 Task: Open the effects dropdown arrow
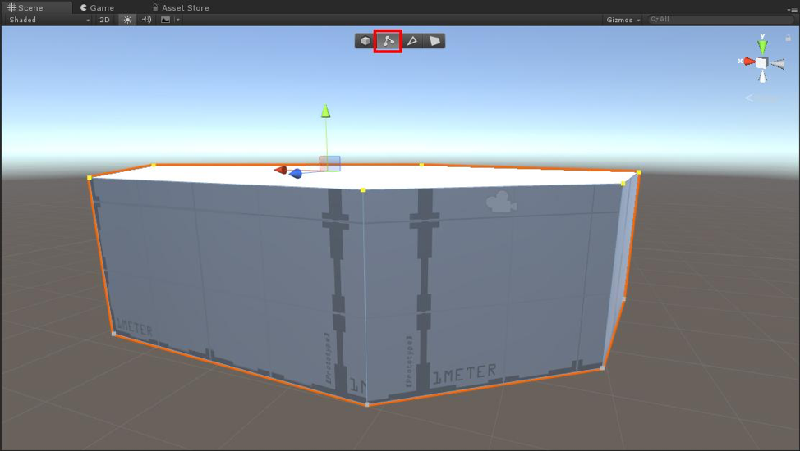(177, 20)
